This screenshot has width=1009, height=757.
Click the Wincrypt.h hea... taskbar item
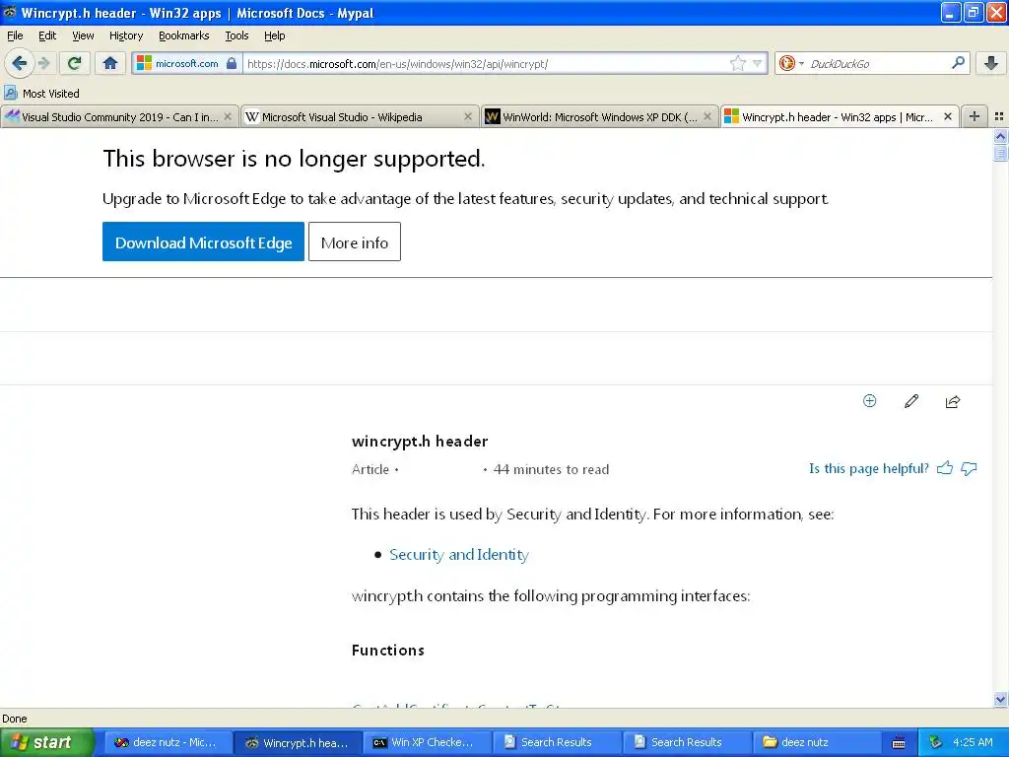pos(296,742)
